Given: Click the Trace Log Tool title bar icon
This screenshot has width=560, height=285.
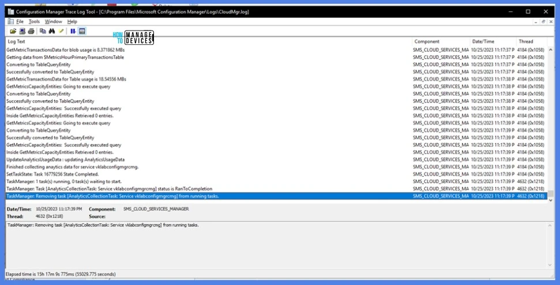Looking at the screenshot, I should pyautogui.click(x=11, y=12).
